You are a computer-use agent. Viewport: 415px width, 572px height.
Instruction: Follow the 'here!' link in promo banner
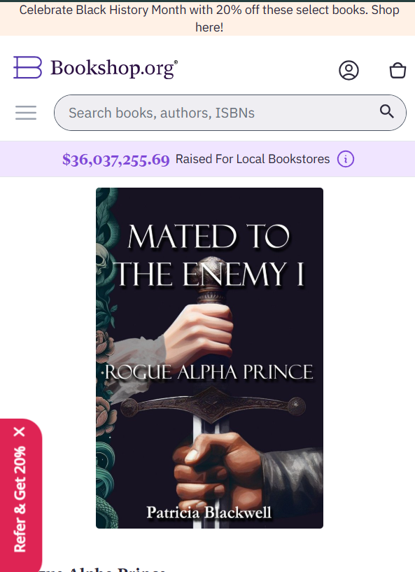[x=209, y=27]
